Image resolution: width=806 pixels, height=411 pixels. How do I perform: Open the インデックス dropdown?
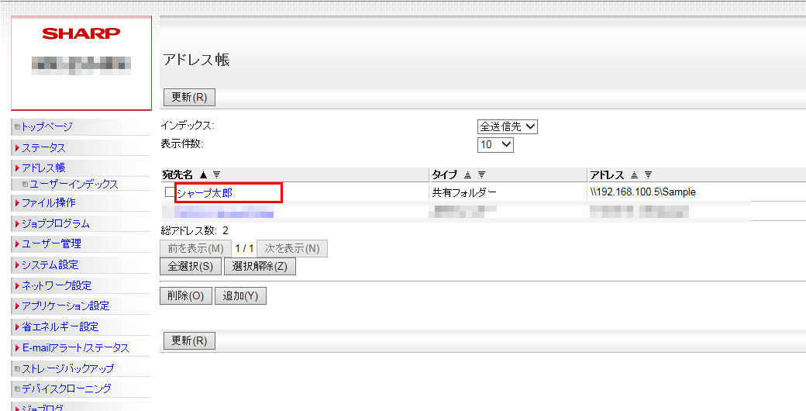pos(508,126)
